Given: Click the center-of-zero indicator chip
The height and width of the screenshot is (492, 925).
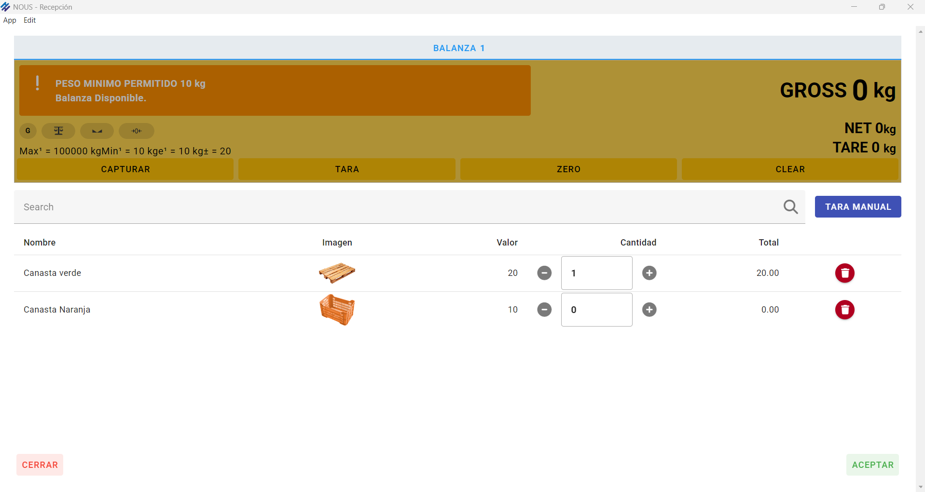Looking at the screenshot, I should [137, 131].
